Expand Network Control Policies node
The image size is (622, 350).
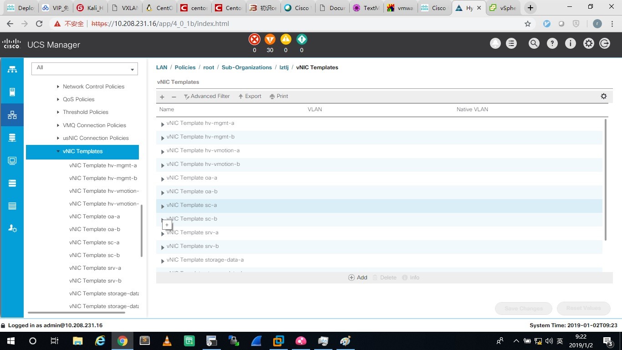pyautogui.click(x=58, y=87)
